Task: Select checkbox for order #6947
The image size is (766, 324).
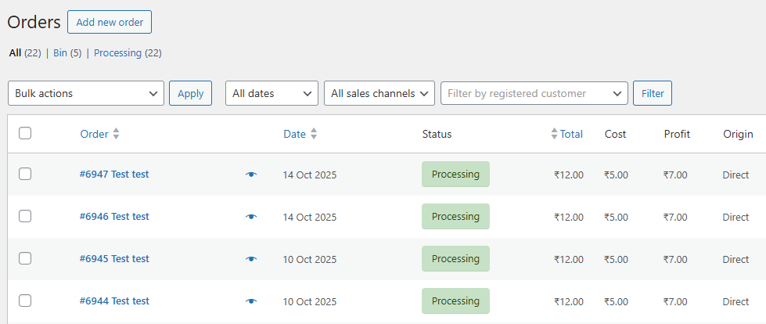Action: (x=25, y=174)
